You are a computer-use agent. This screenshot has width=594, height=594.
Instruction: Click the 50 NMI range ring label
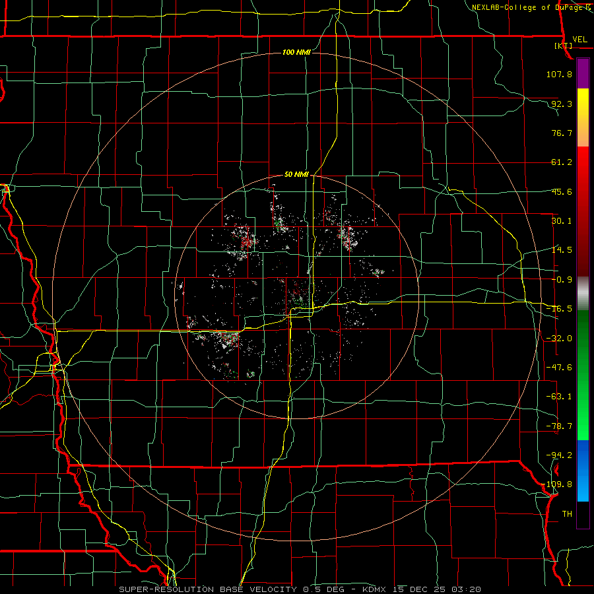pos(296,174)
